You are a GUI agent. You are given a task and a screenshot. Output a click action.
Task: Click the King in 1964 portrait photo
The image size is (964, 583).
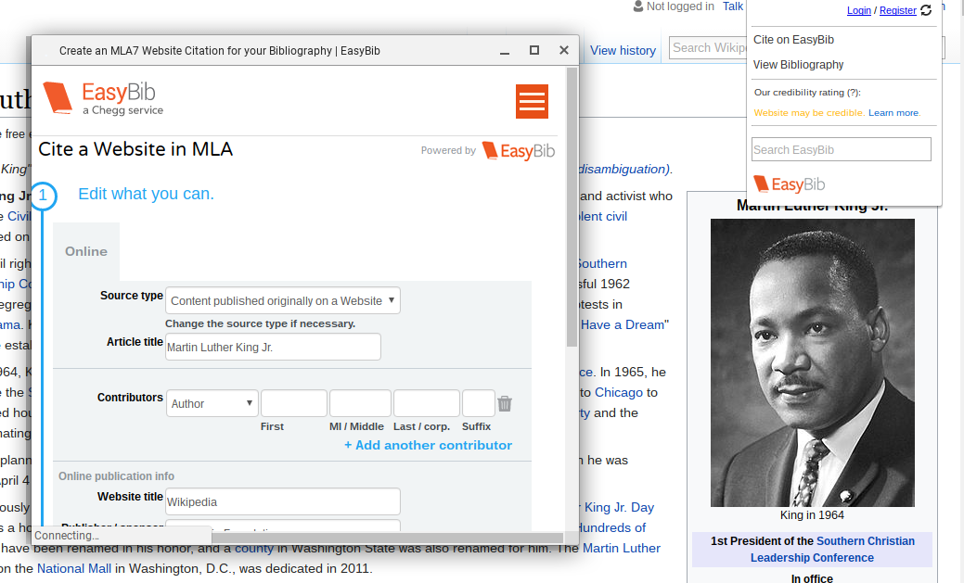click(812, 362)
